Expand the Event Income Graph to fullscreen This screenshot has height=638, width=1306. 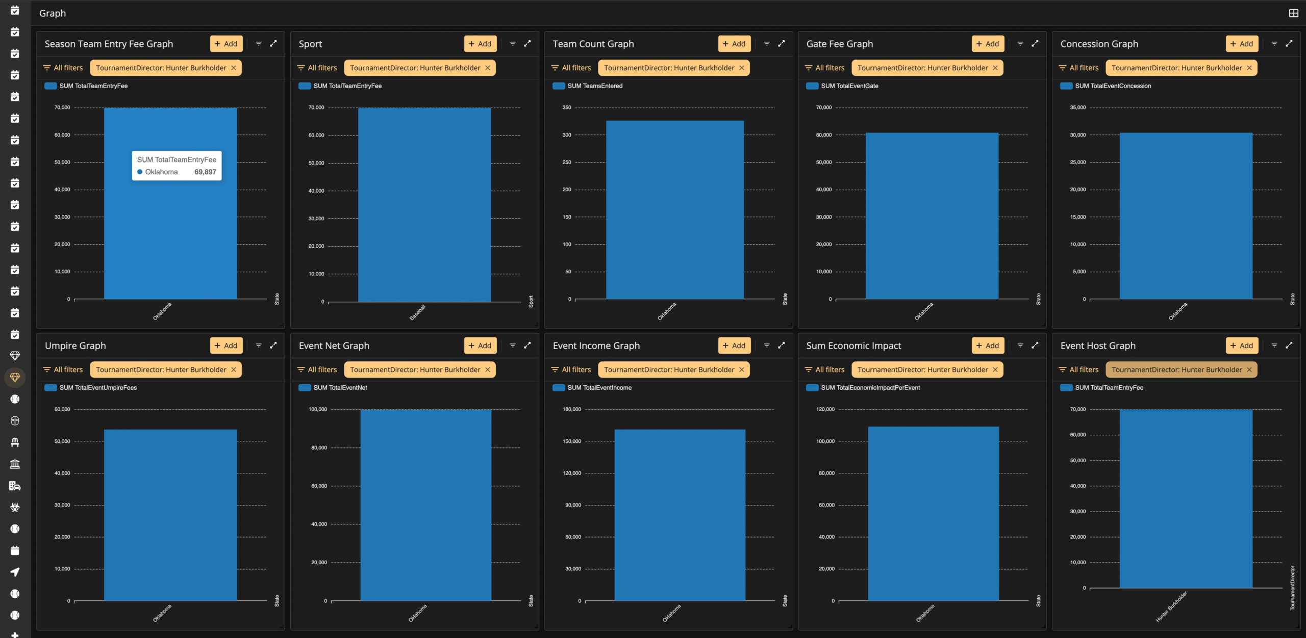point(782,345)
